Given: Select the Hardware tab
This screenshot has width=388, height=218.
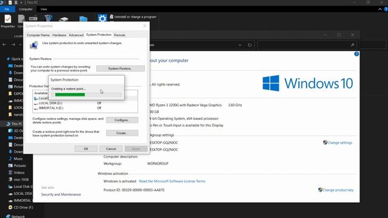Looking at the screenshot, I should [59, 35].
